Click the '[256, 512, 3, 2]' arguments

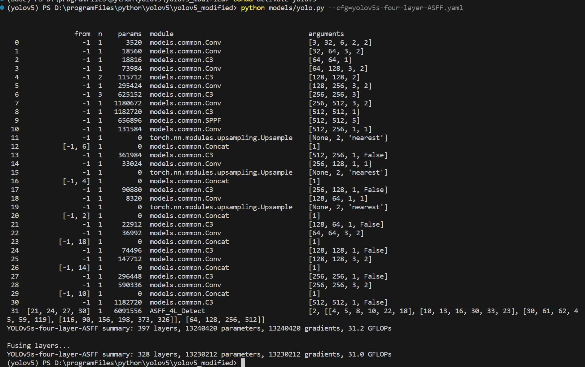pos(340,103)
